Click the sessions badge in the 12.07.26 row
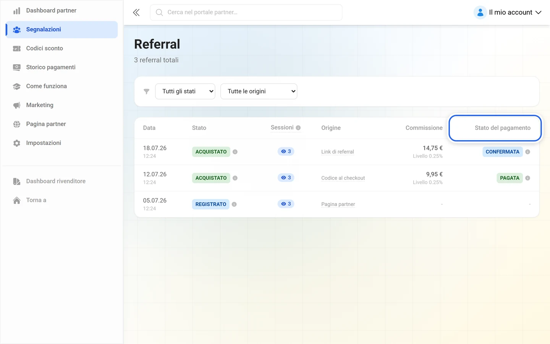The width and height of the screenshot is (550, 344). pos(286,178)
